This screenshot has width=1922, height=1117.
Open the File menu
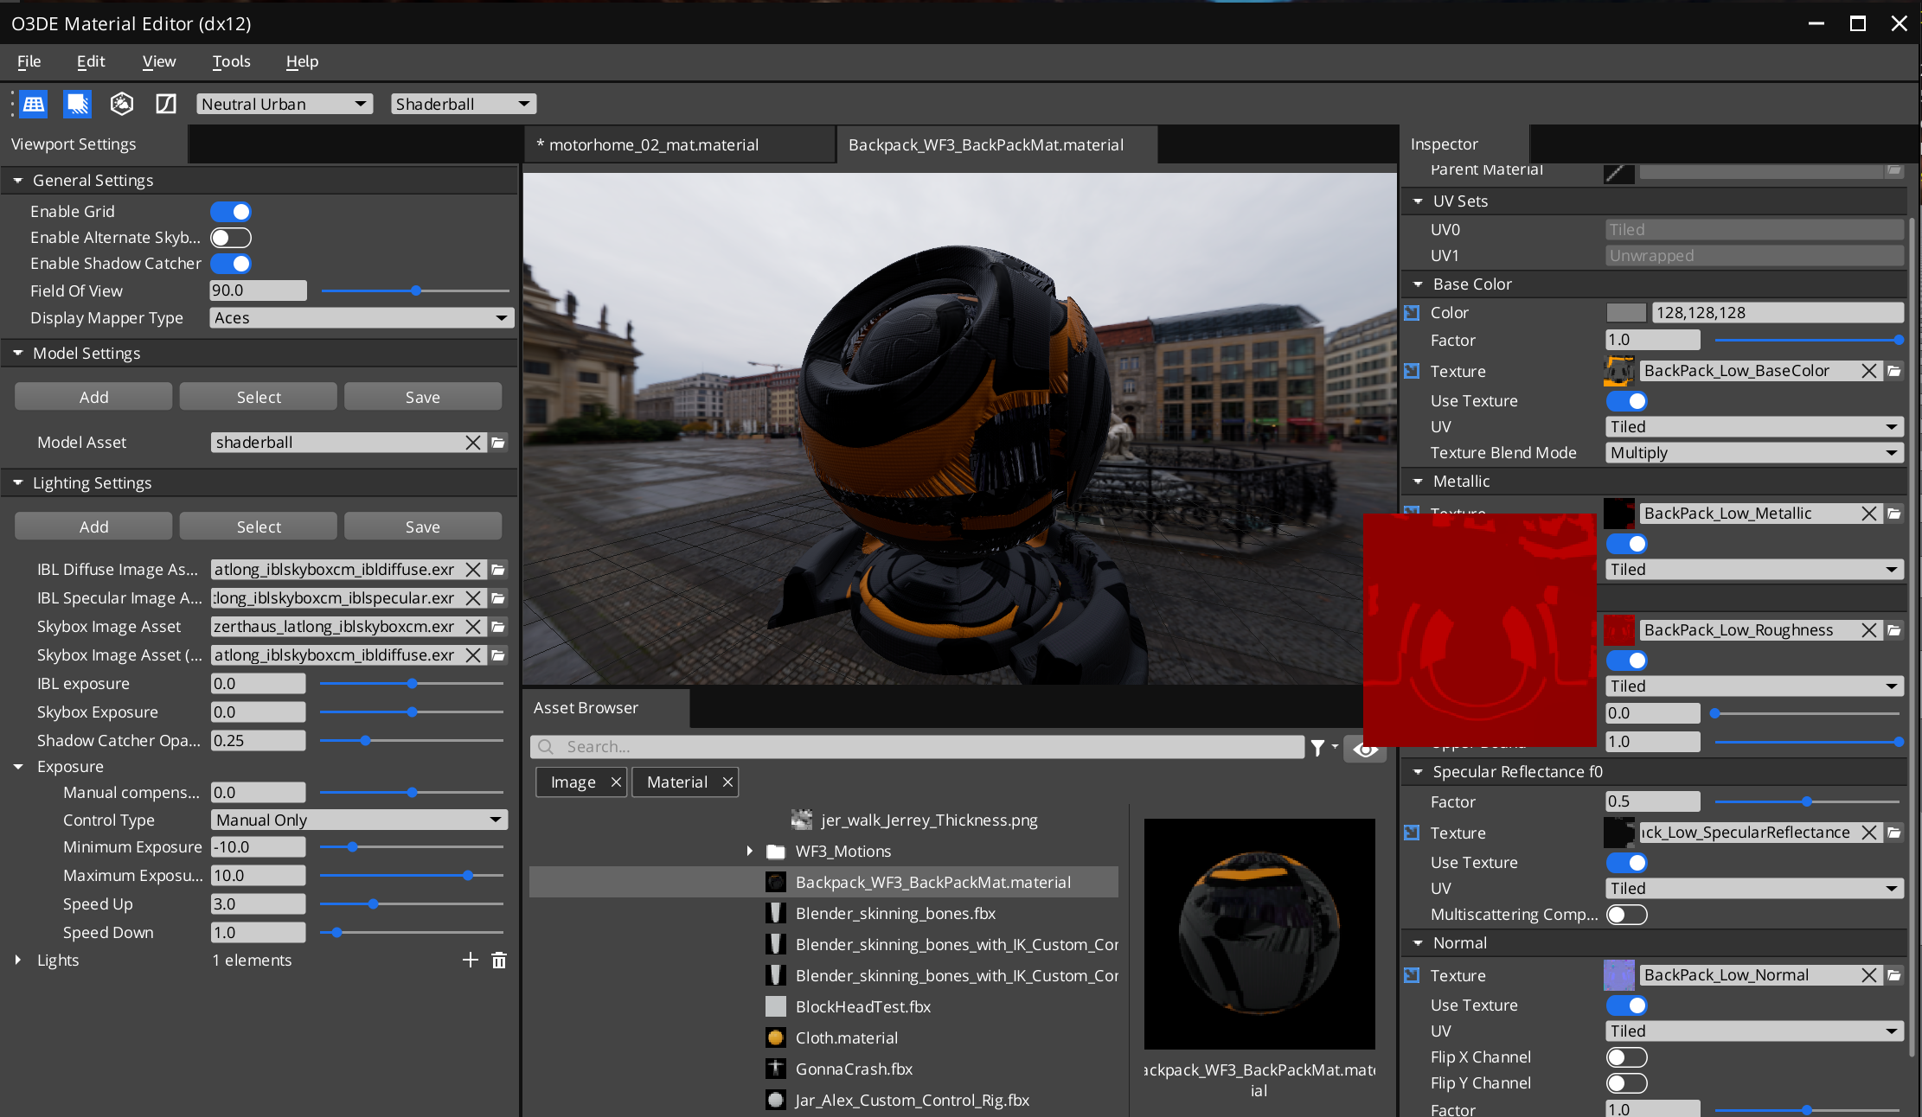(29, 61)
